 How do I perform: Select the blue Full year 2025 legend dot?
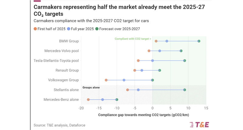(x=69, y=29)
